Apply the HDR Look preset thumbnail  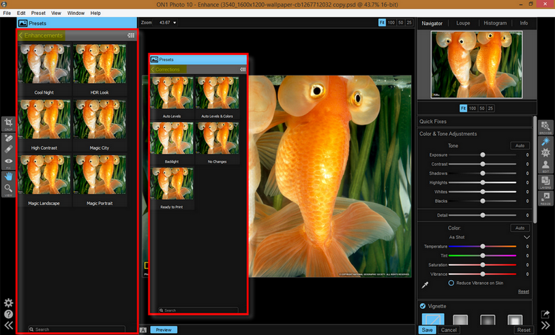[x=100, y=64]
